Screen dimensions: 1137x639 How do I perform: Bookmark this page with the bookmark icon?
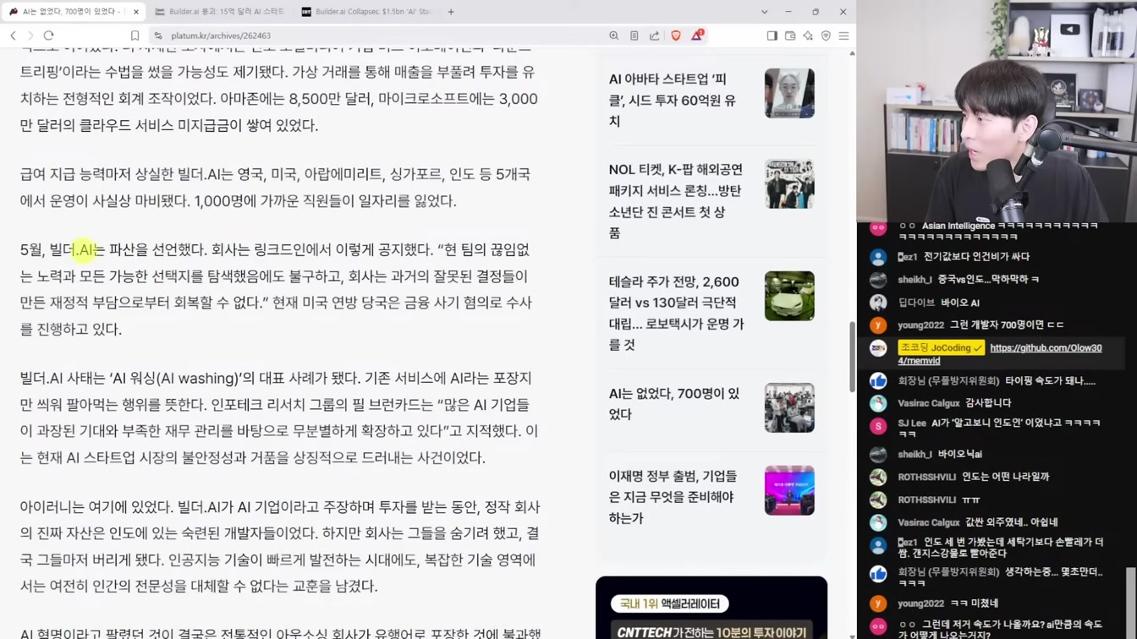point(135,35)
